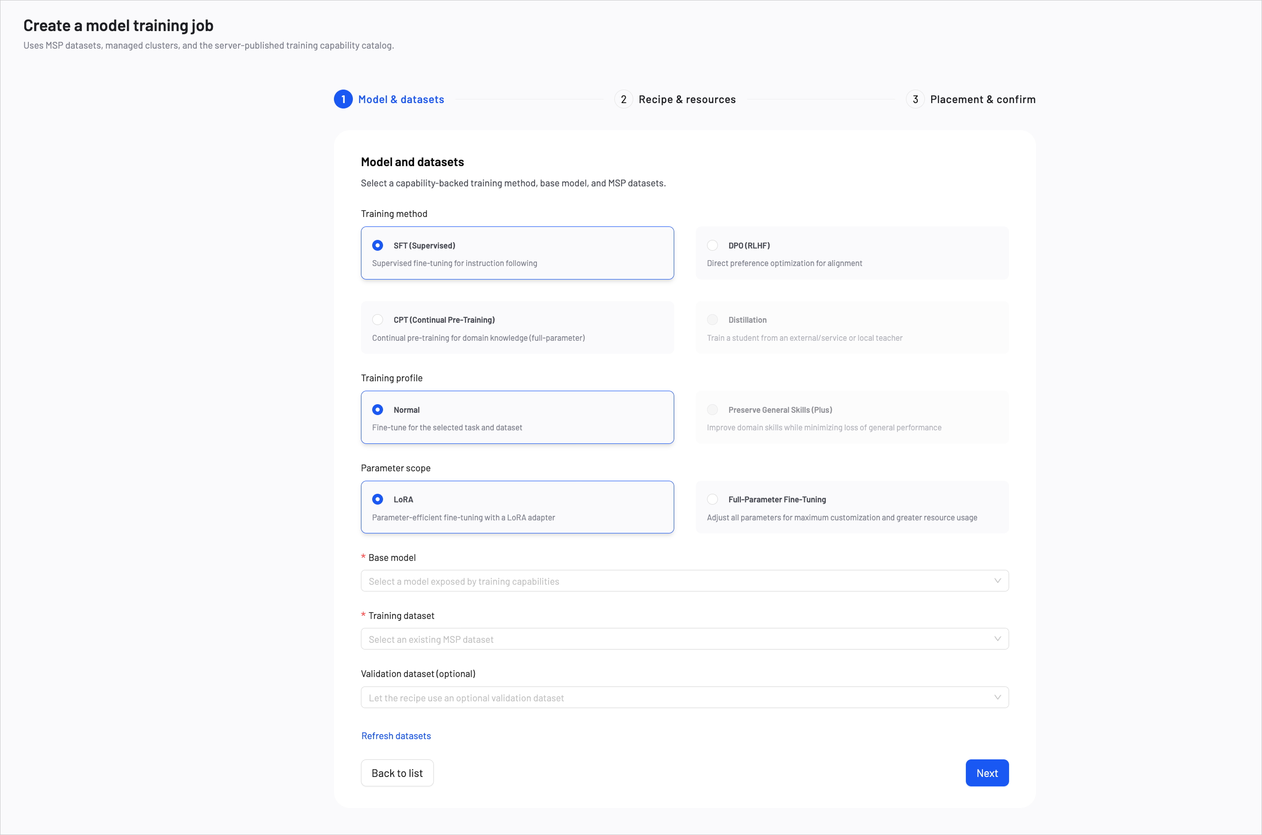Click the Next button

(987, 773)
